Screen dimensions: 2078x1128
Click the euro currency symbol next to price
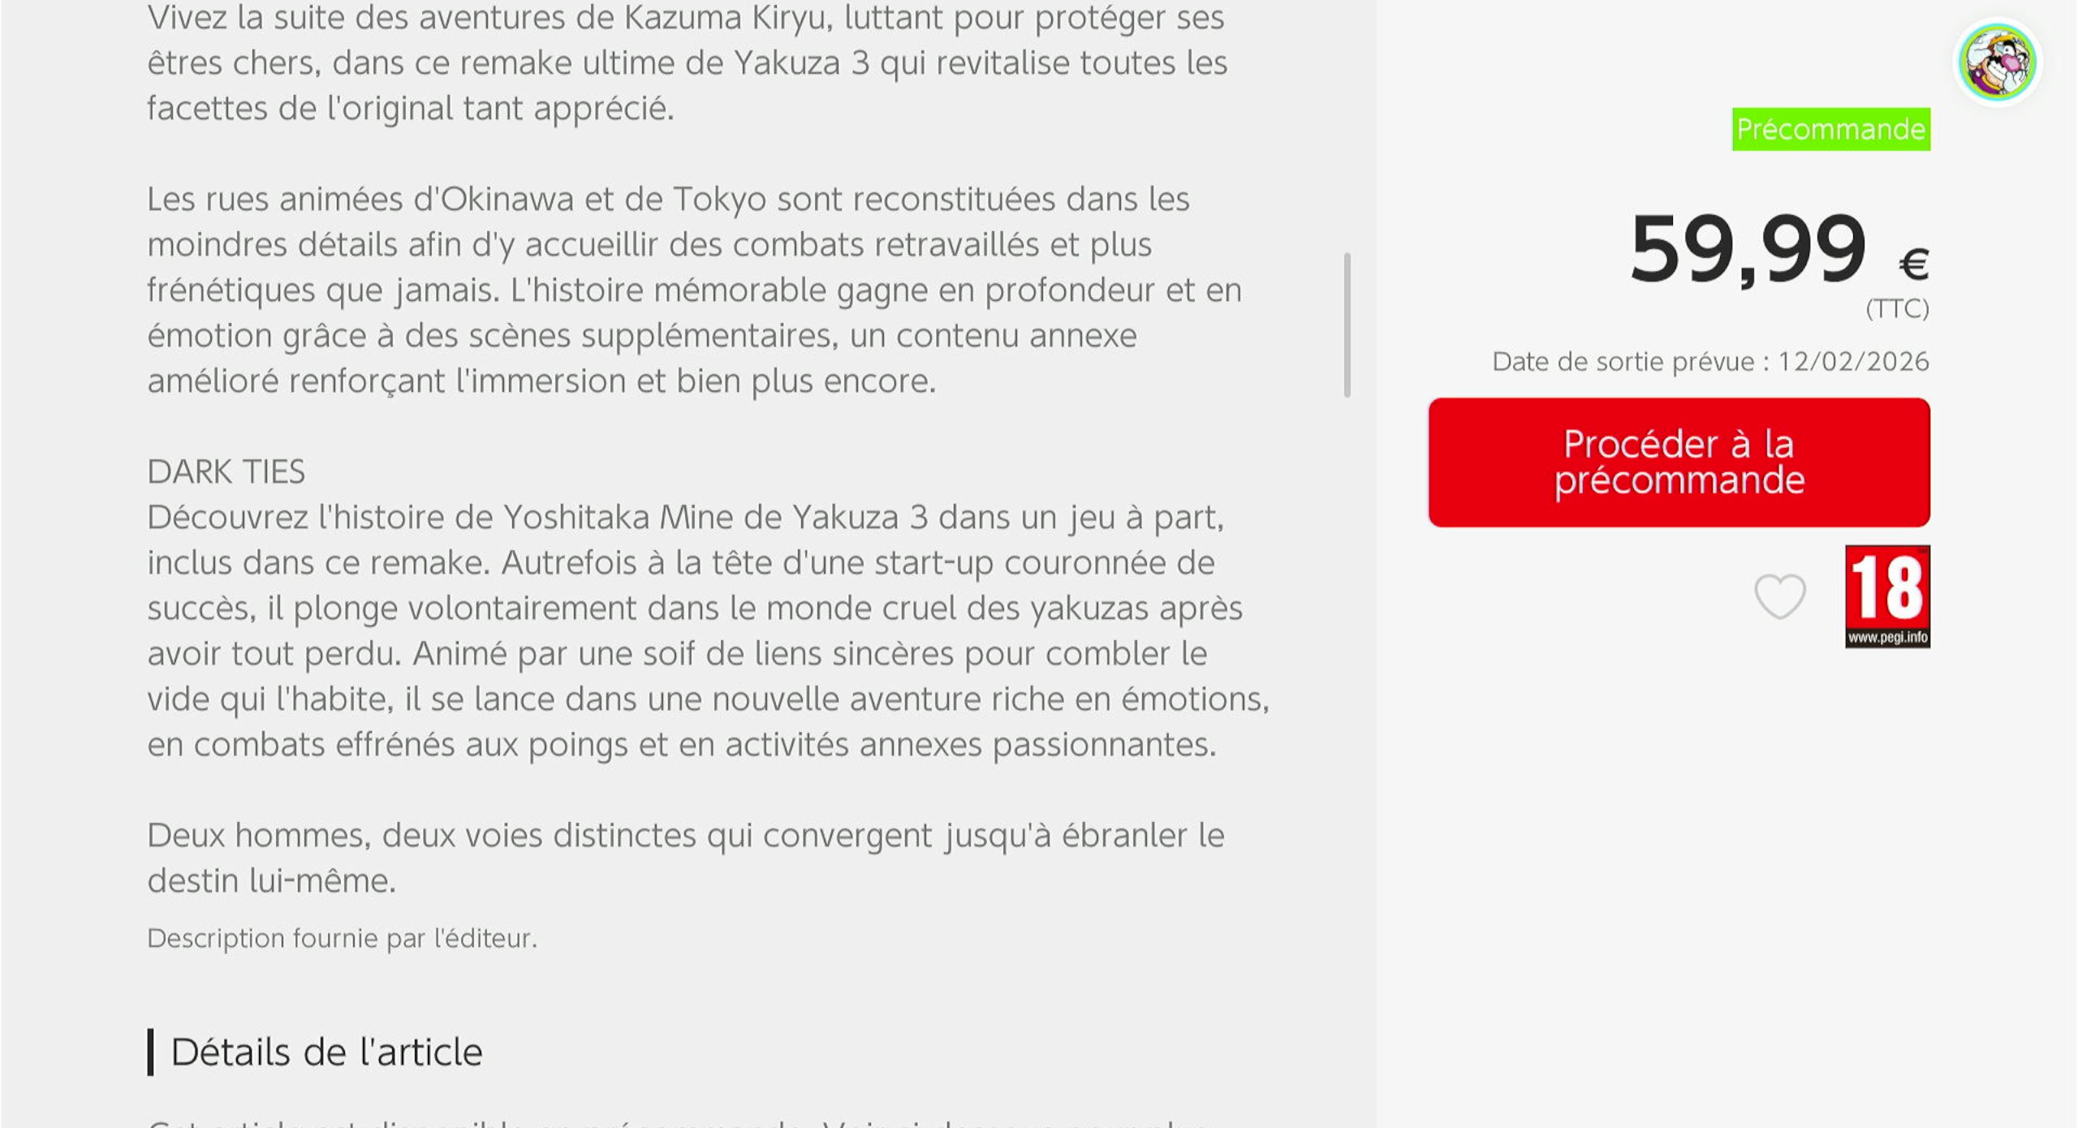(x=1914, y=265)
